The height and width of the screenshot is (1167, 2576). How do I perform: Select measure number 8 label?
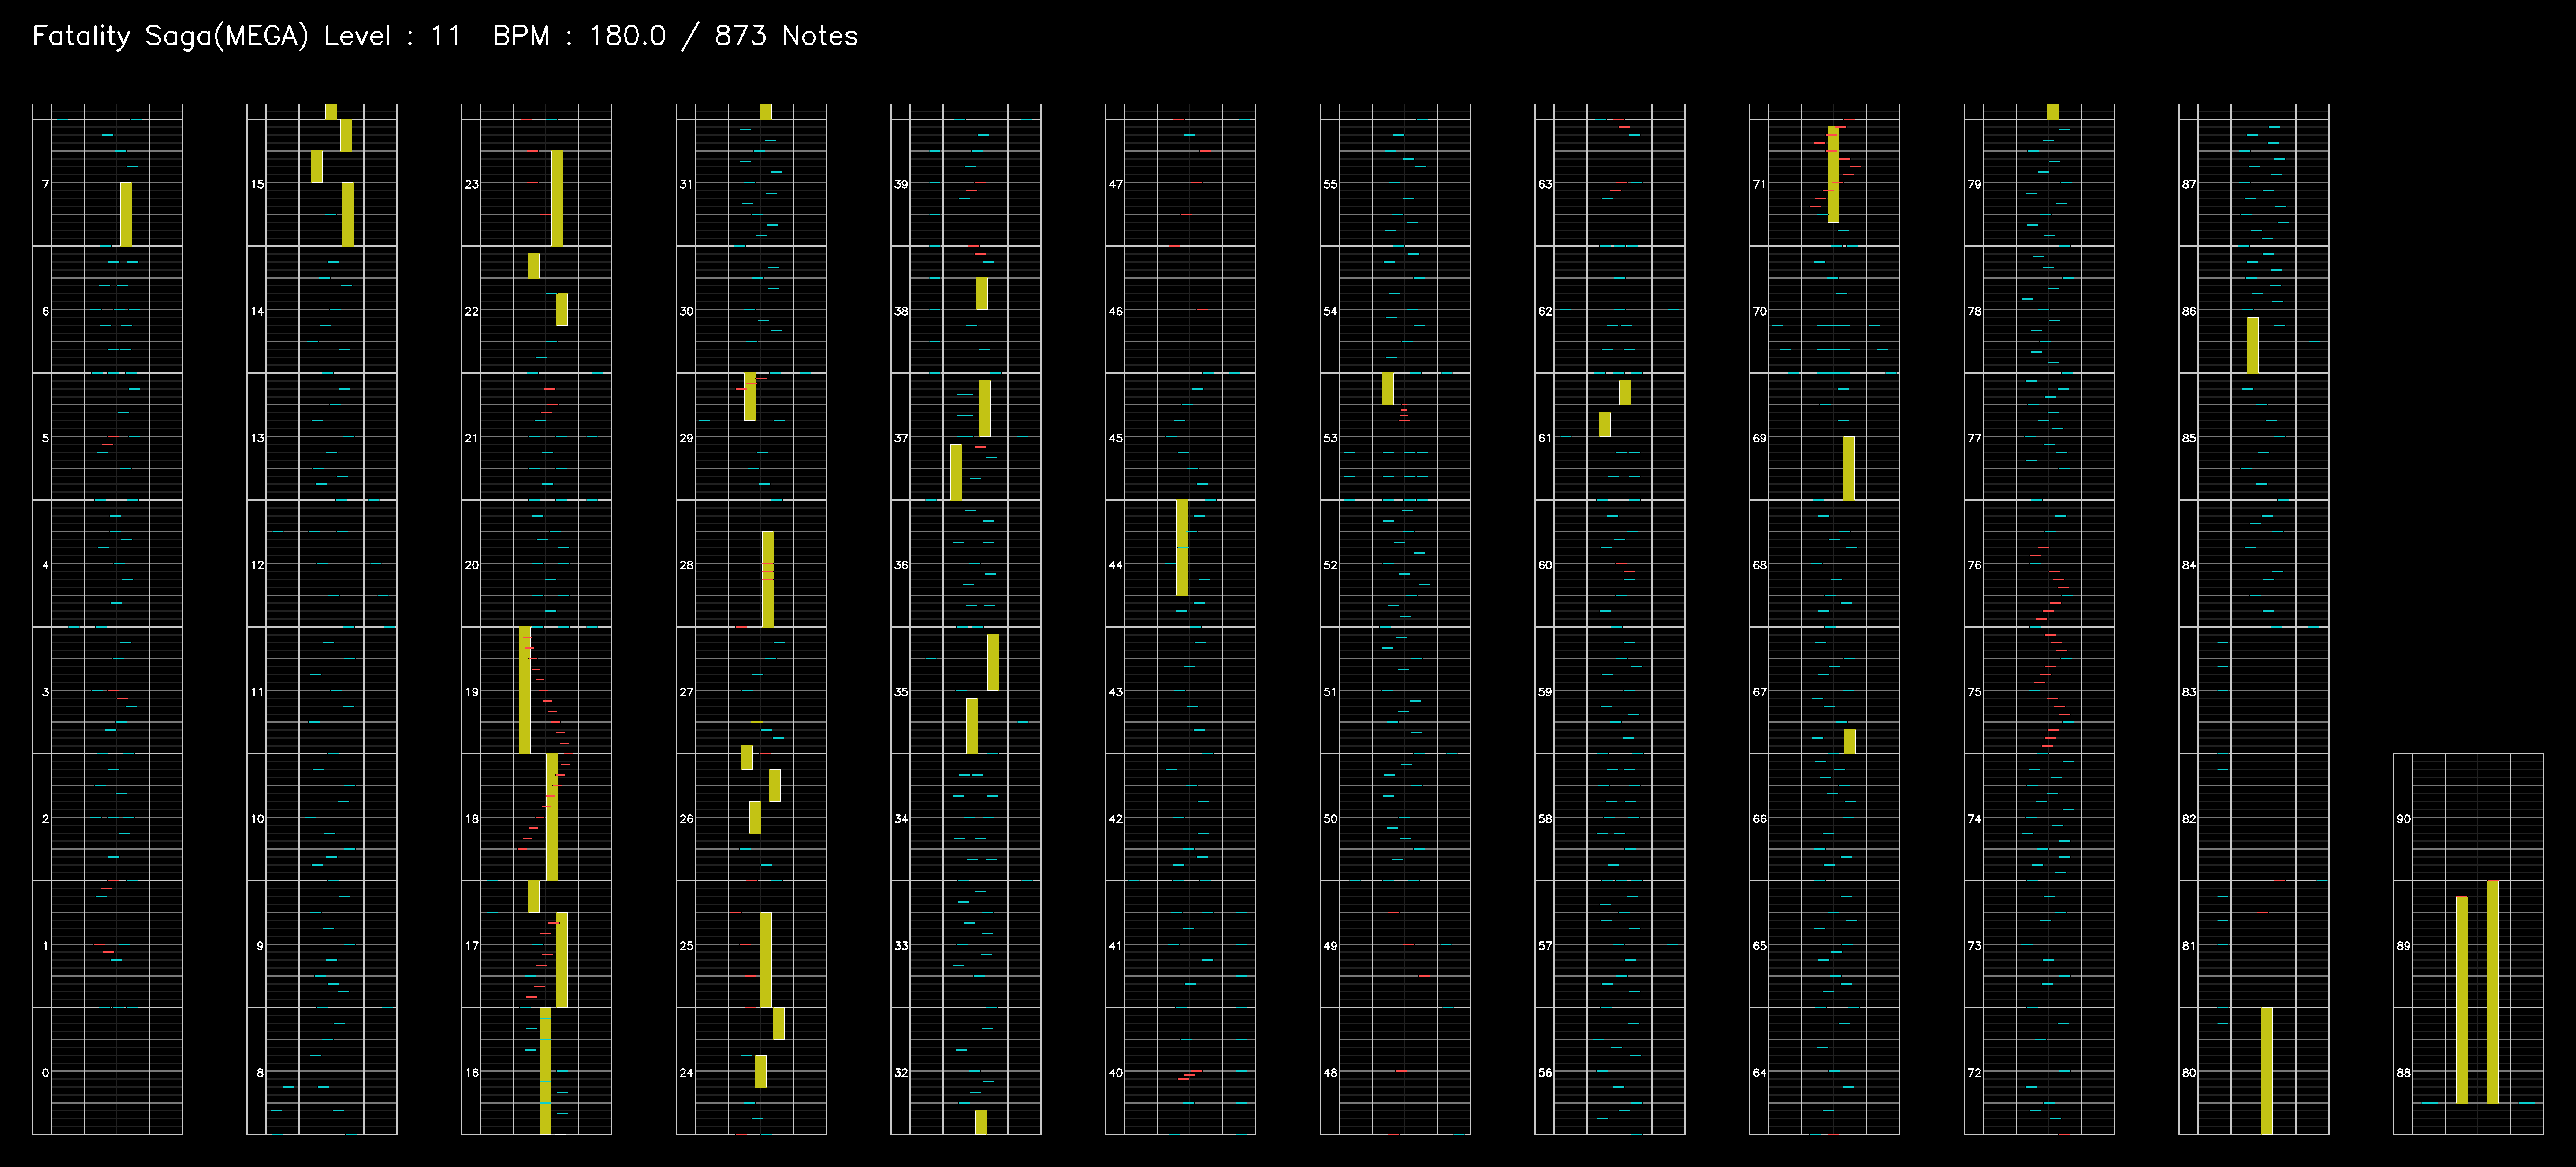[x=260, y=1073]
